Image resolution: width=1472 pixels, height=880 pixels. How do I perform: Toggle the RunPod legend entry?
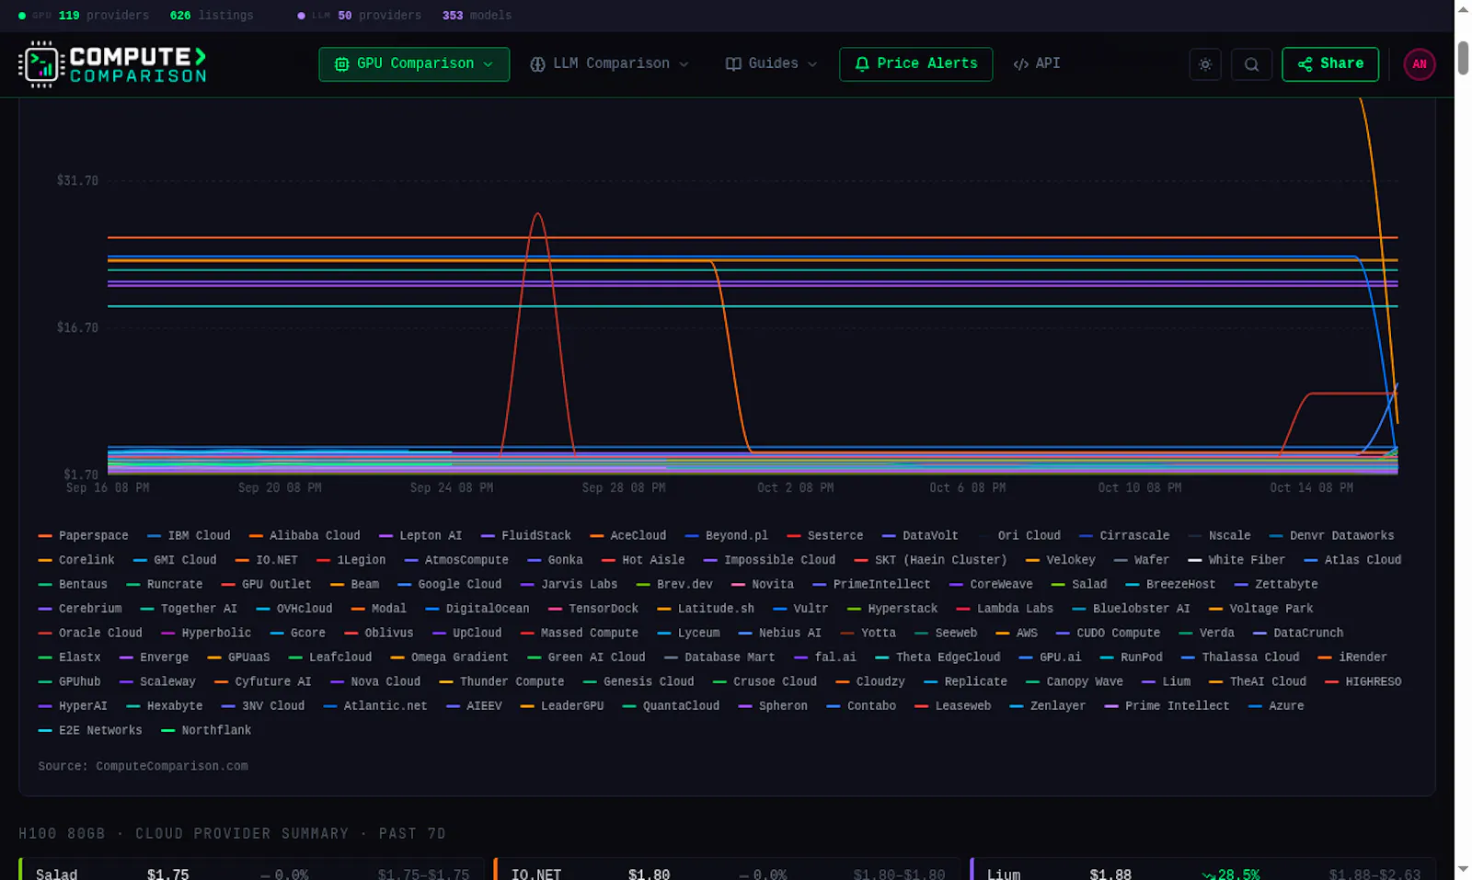1132,657
